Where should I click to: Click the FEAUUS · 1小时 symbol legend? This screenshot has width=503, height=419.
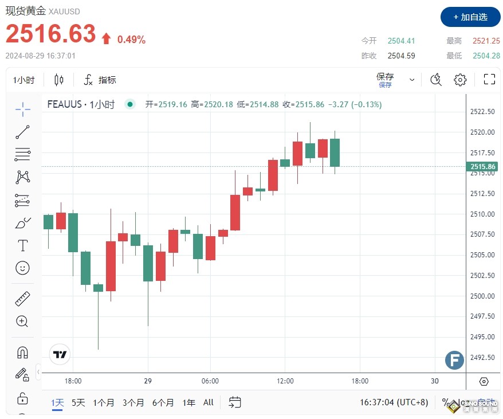pyautogui.click(x=81, y=104)
